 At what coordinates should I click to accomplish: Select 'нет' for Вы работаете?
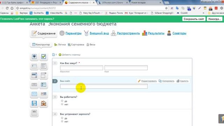[x=62, y=104]
